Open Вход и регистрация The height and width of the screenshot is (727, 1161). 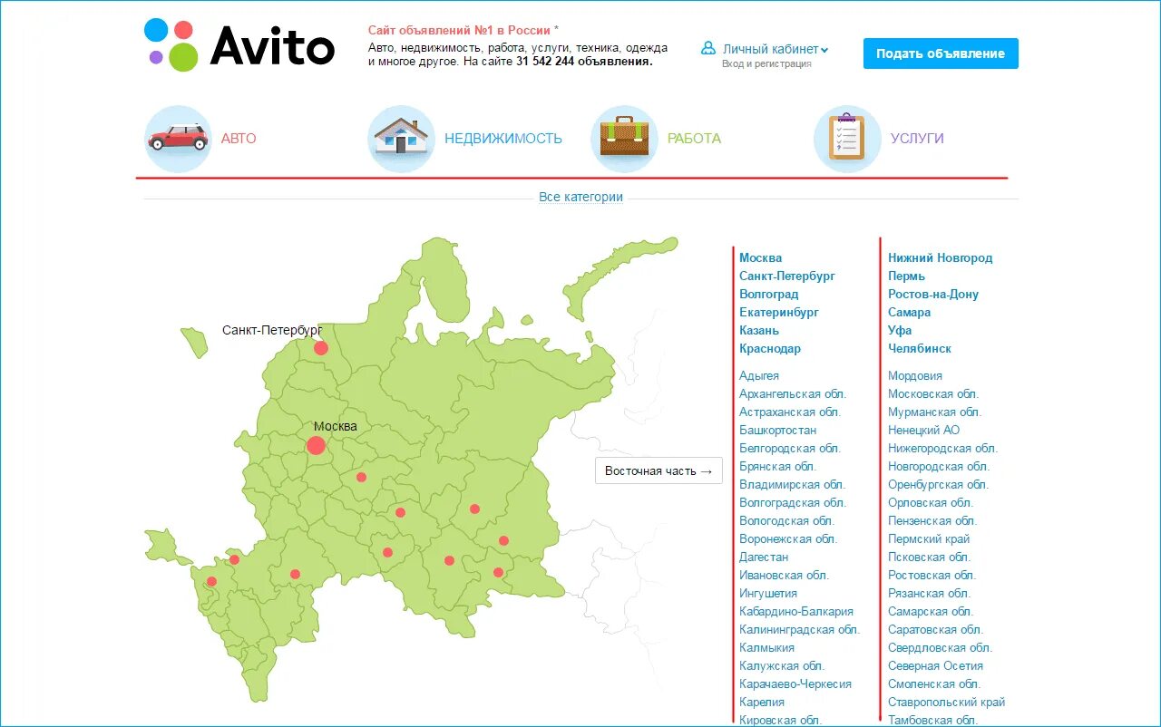(766, 64)
